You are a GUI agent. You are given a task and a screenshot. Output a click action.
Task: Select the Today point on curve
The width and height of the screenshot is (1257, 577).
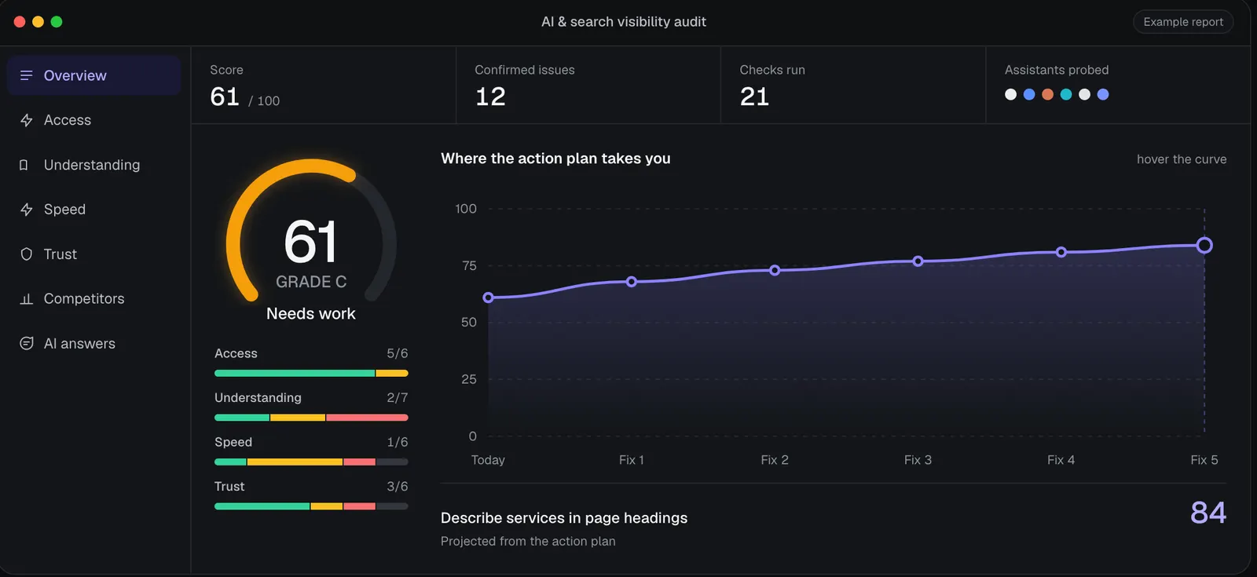point(489,298)
